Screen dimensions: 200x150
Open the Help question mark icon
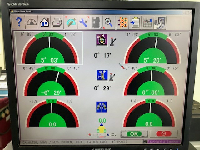click(x=19, y=22)
